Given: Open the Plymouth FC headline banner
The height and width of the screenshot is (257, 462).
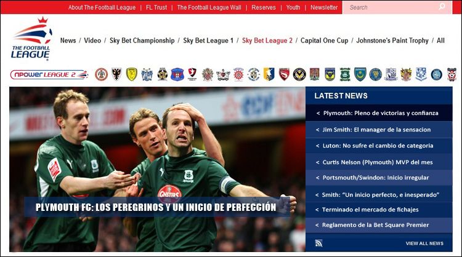Looking at the screenshot, I should click(157, 207).
